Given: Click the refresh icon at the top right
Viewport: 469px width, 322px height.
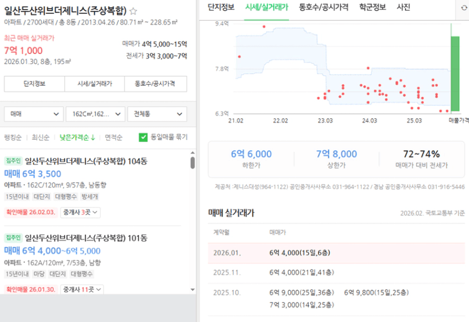Looking at the screenshot, I should pyautogui.click(x=465, y=8).
